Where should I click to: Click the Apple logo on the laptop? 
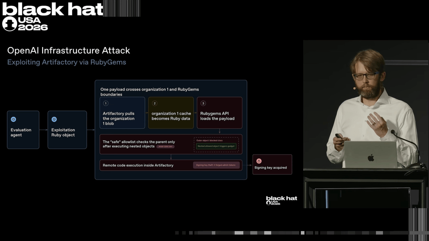point(371,157)
